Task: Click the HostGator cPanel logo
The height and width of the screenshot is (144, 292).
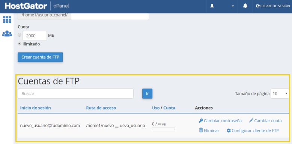Action: point(37,6)
